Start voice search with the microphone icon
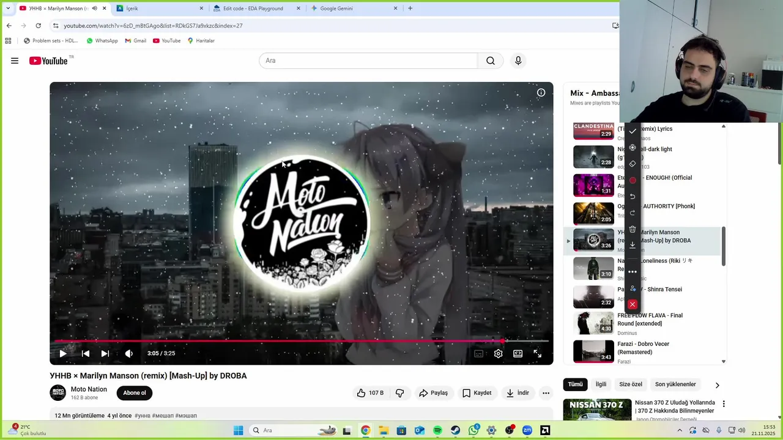 (518, 61)
